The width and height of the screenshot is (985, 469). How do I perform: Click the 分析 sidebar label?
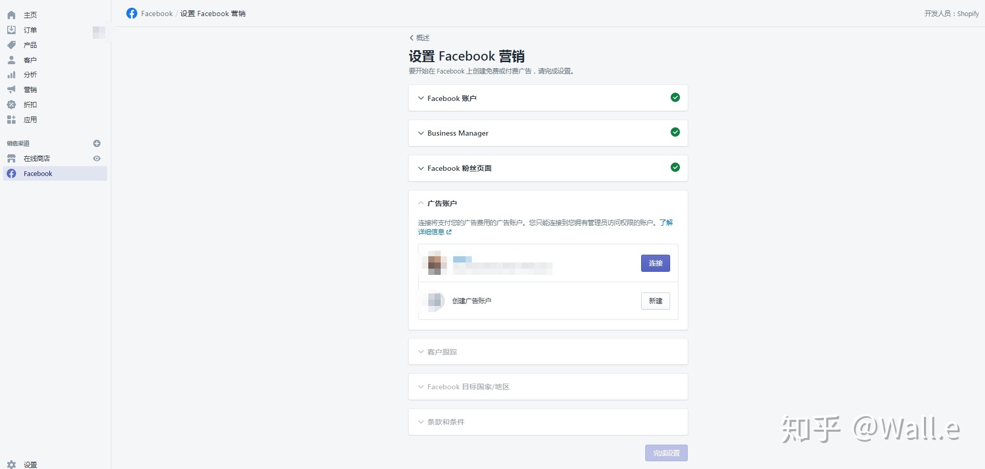coord(30,75)
